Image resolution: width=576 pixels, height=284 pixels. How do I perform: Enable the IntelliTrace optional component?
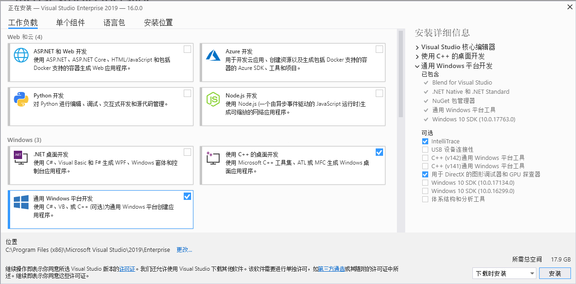click(x=425, y=141)
